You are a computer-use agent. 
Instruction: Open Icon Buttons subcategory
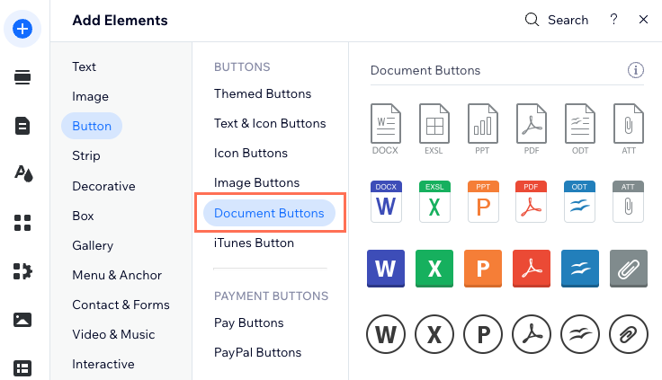[x=251, y=153]
